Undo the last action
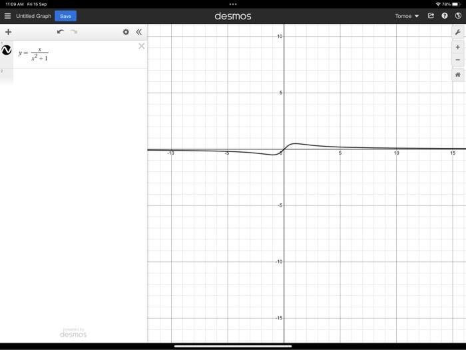 [x=61, y=32]
